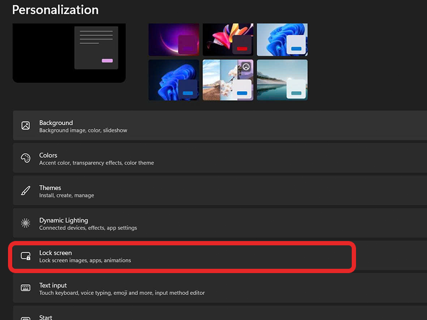Click the Lock screen monitor icon

26,256
